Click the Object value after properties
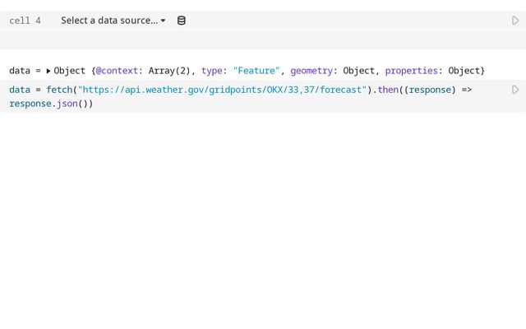 click(466, 71)
